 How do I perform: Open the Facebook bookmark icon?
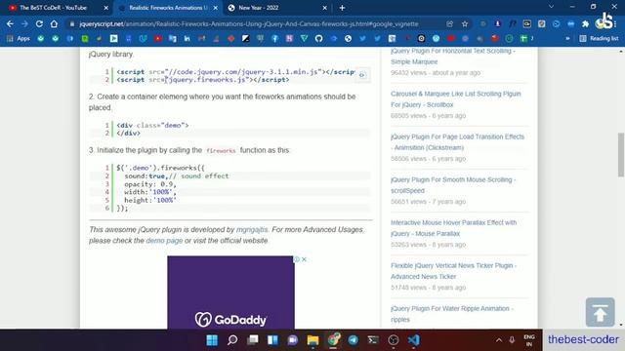coord(274,39)
